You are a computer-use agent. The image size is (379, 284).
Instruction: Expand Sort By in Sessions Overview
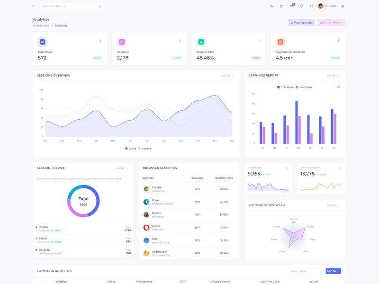[227, 76]
